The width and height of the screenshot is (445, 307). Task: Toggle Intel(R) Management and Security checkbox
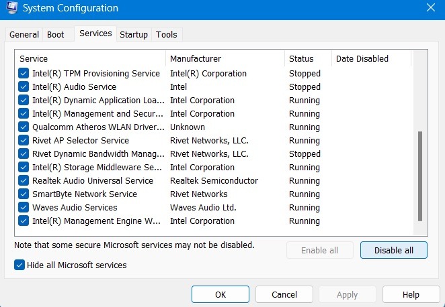click(24, 113)
